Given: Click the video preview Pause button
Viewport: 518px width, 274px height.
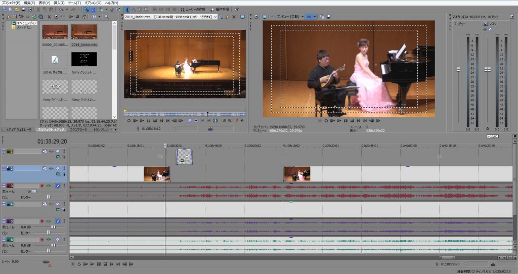Looking at the screenshot, I should click(x=346, y=121).
